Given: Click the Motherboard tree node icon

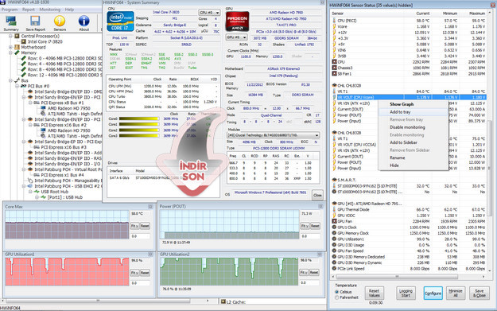Looking at the screenshot, I should point(17,47).
